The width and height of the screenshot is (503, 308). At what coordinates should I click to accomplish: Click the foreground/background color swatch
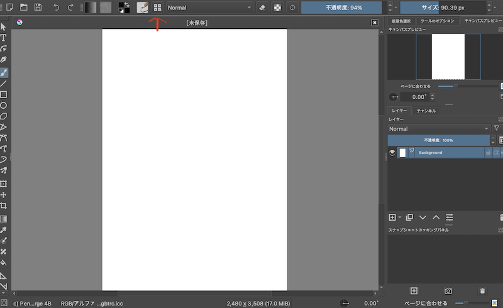[124, 8]
